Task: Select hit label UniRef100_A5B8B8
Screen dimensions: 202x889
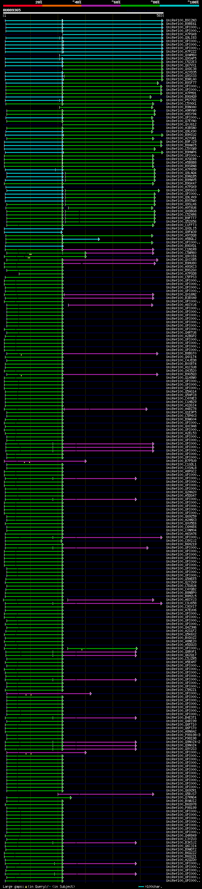Action: click(x=181, y=162)
